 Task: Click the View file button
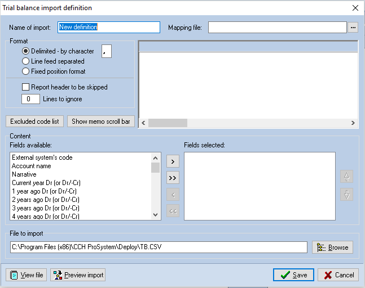pyautogui.click(x=27, y=275)
